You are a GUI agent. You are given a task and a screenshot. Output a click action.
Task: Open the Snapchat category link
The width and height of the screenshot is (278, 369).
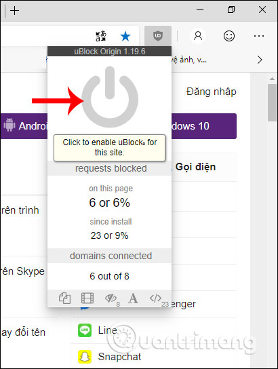pyautogui.click(x=119, y=357)
